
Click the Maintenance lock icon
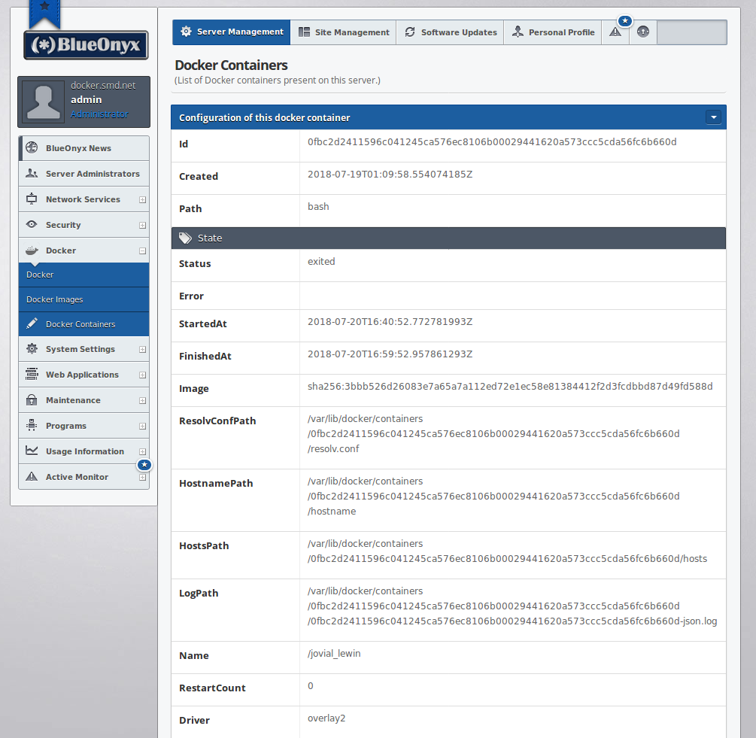pos(32,399)
